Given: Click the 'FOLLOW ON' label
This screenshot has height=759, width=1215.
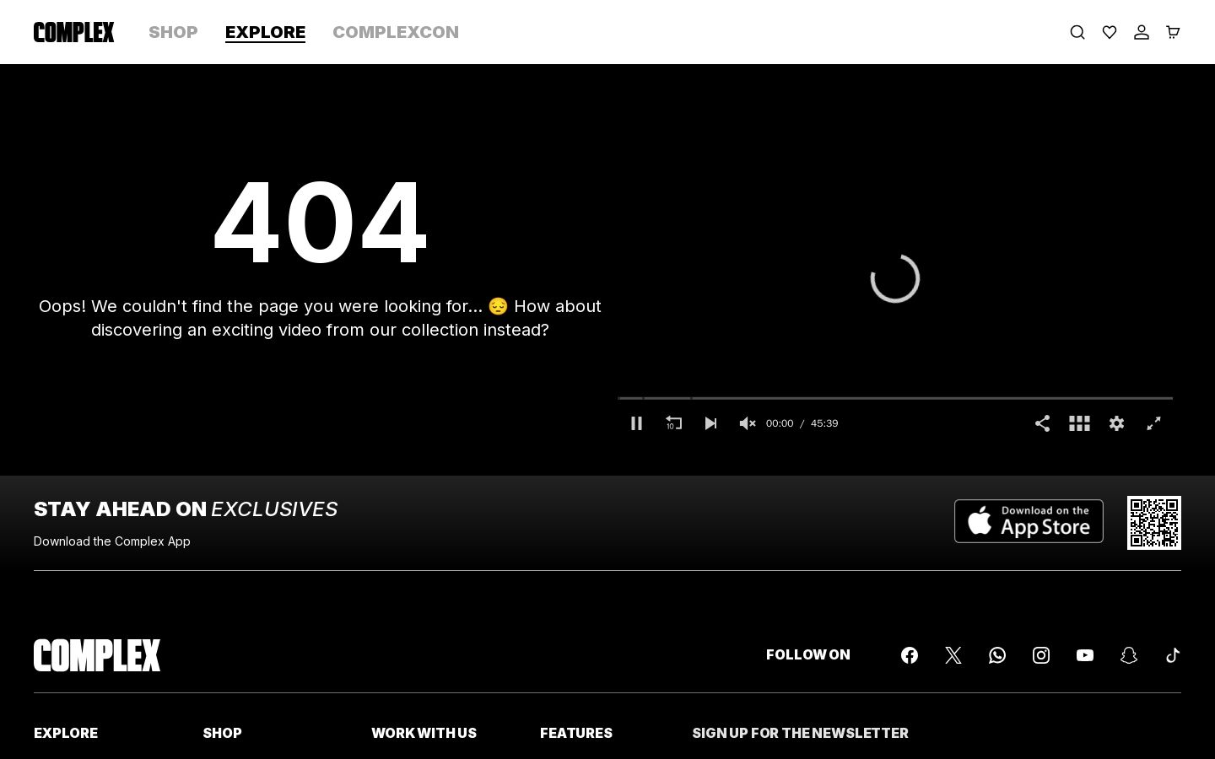Looking at the screenshot, I should (x=808, y=654).
